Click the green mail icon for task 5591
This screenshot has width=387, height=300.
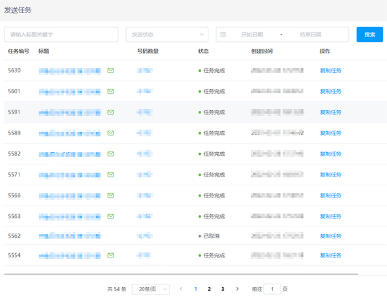(111, 112)
